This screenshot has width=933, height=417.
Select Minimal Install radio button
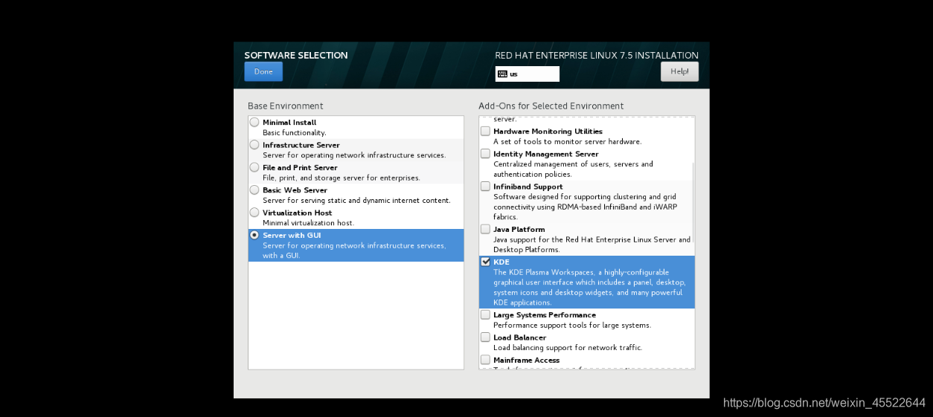pyautogui.click(x=254, y=122)
